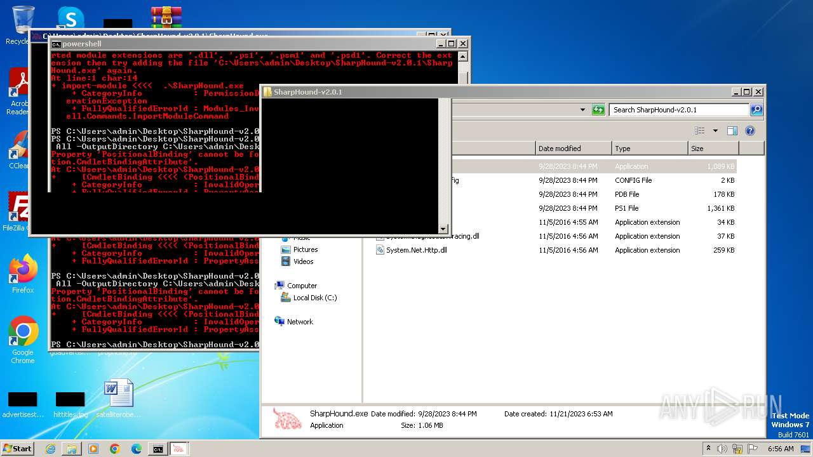Image resolution: width=813 pixels, height=457 pixels.
Task: Open the Skype desktop icon
Action: (71, 18)
